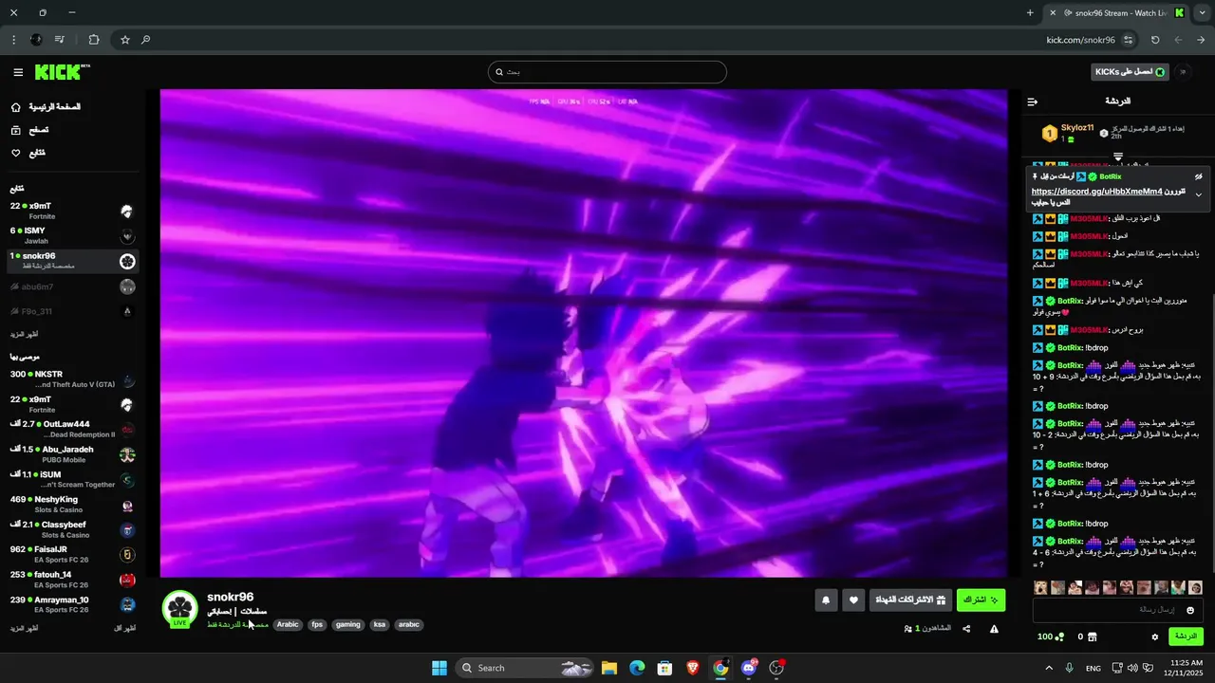Screen dimensions: 1215x683
Task: Open recommended channel Classybeef
Action: coord(72,529)
